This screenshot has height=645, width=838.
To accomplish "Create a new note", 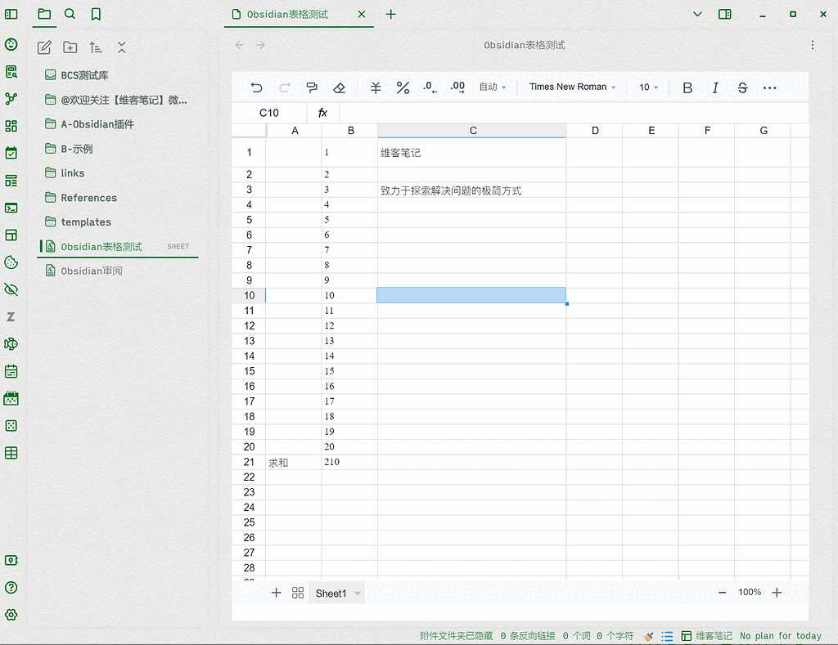I will pos(44,47).
